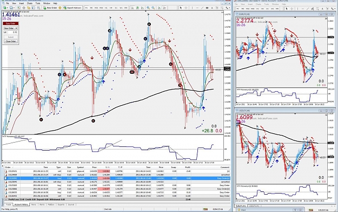Click zoom out magnifier icon
338x212 pixels.
pos(153,8)
